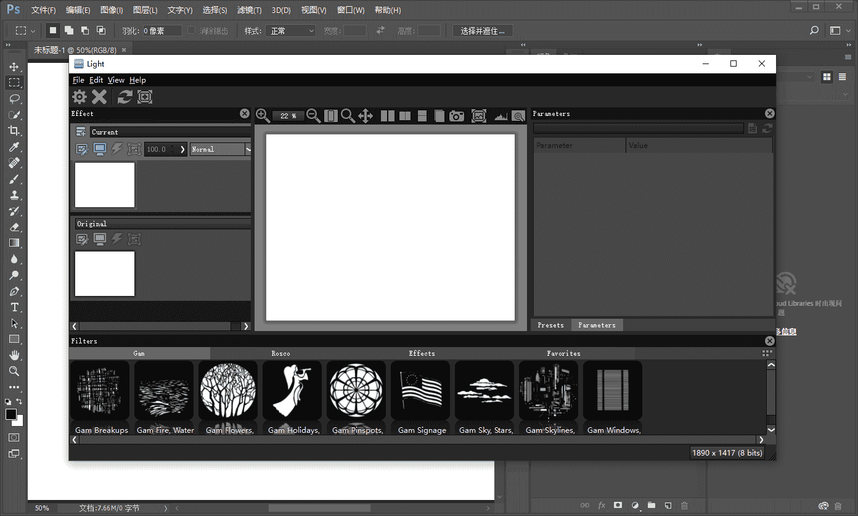This screenshot has width=858, height=516.
Task: Open the Presets tab button
Action: coord(550,325)
